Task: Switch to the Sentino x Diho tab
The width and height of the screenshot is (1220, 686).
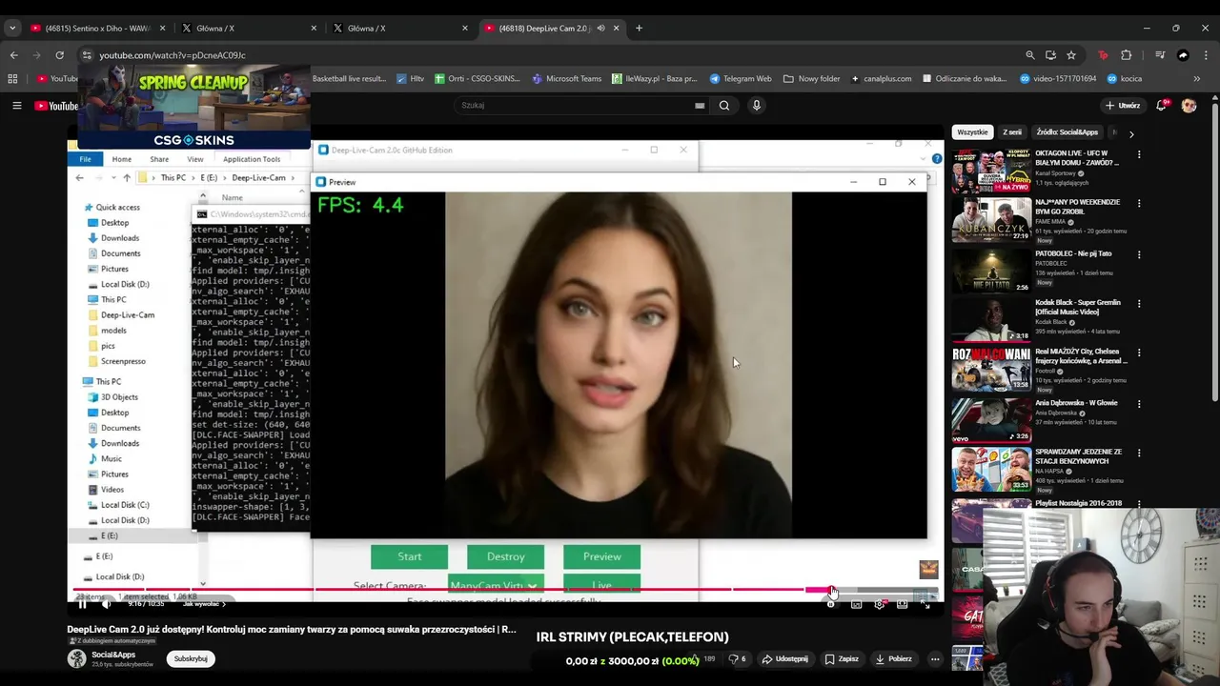Action: (97, 28)
